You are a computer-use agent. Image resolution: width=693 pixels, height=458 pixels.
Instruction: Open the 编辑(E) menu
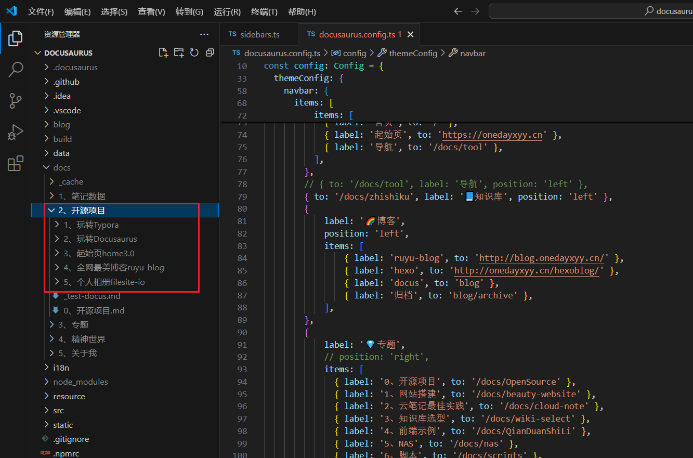tap(77, 11)
